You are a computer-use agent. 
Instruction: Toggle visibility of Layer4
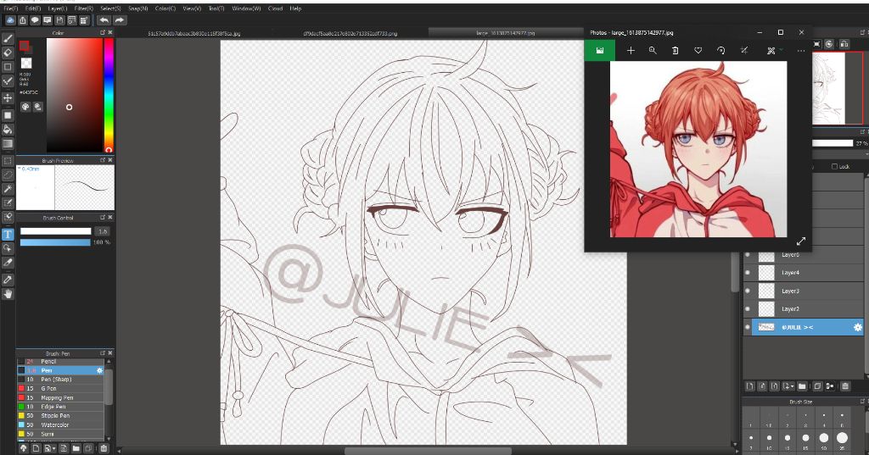748,272
